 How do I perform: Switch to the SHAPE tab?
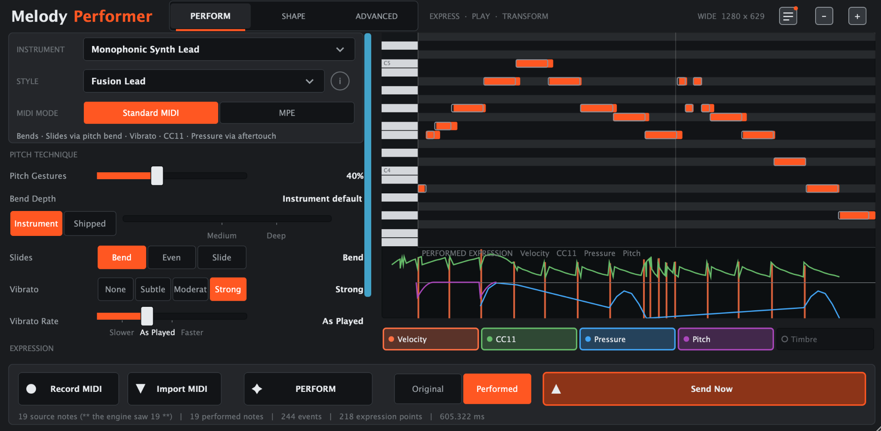[293, 16]
